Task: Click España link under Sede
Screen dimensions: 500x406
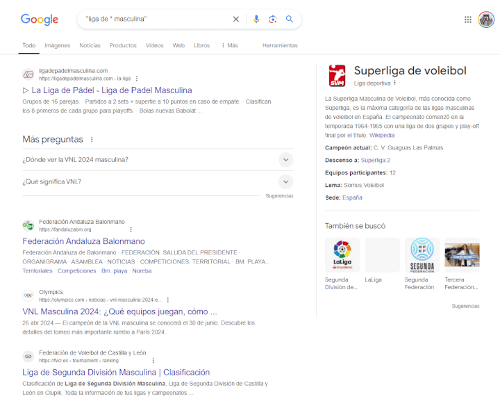Action: coord(352,197)
